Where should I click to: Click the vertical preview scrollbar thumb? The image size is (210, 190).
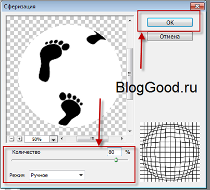[x=130, y=74]
